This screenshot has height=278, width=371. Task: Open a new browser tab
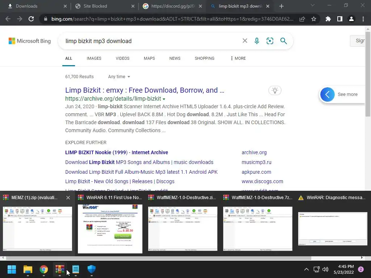pos(281,6)
